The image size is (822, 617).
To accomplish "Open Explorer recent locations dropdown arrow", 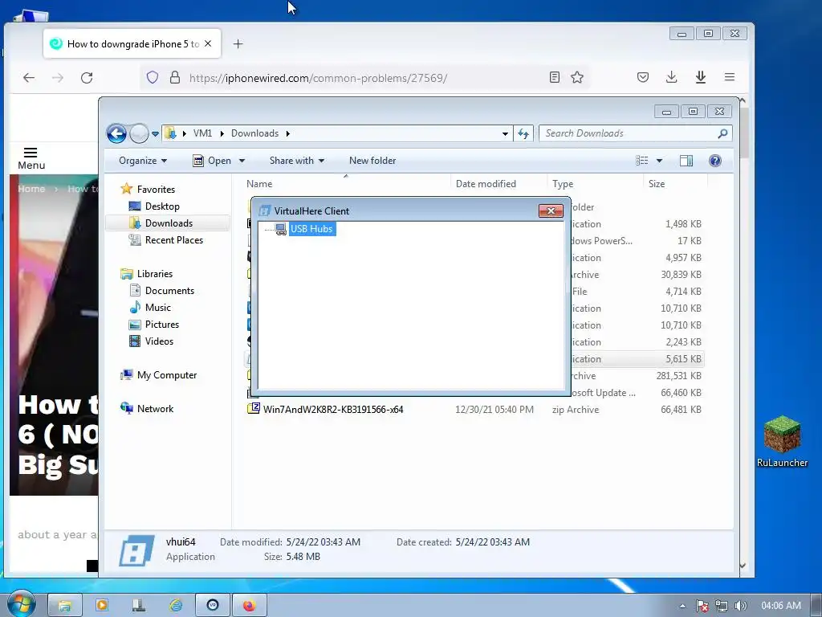I will tap(155, 134).
